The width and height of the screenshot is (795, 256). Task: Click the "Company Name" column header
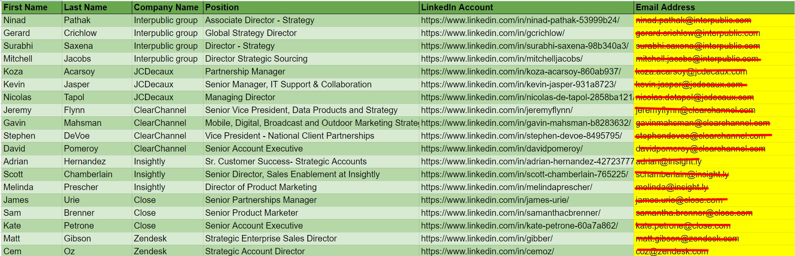pos(166,7)
